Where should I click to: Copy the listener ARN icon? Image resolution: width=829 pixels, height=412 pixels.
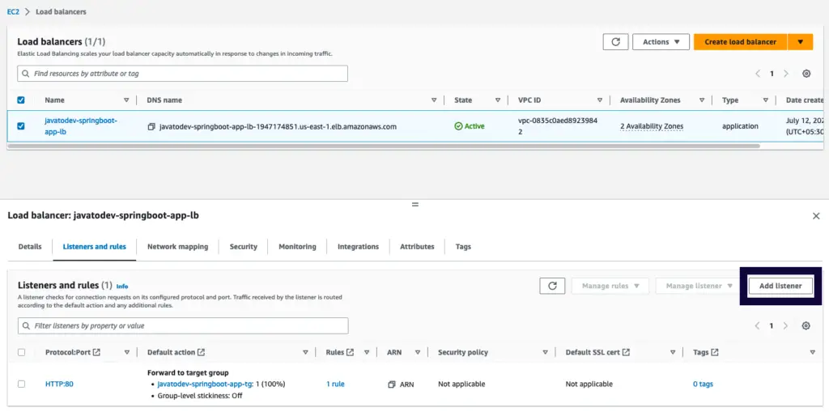tap(391, 384)
